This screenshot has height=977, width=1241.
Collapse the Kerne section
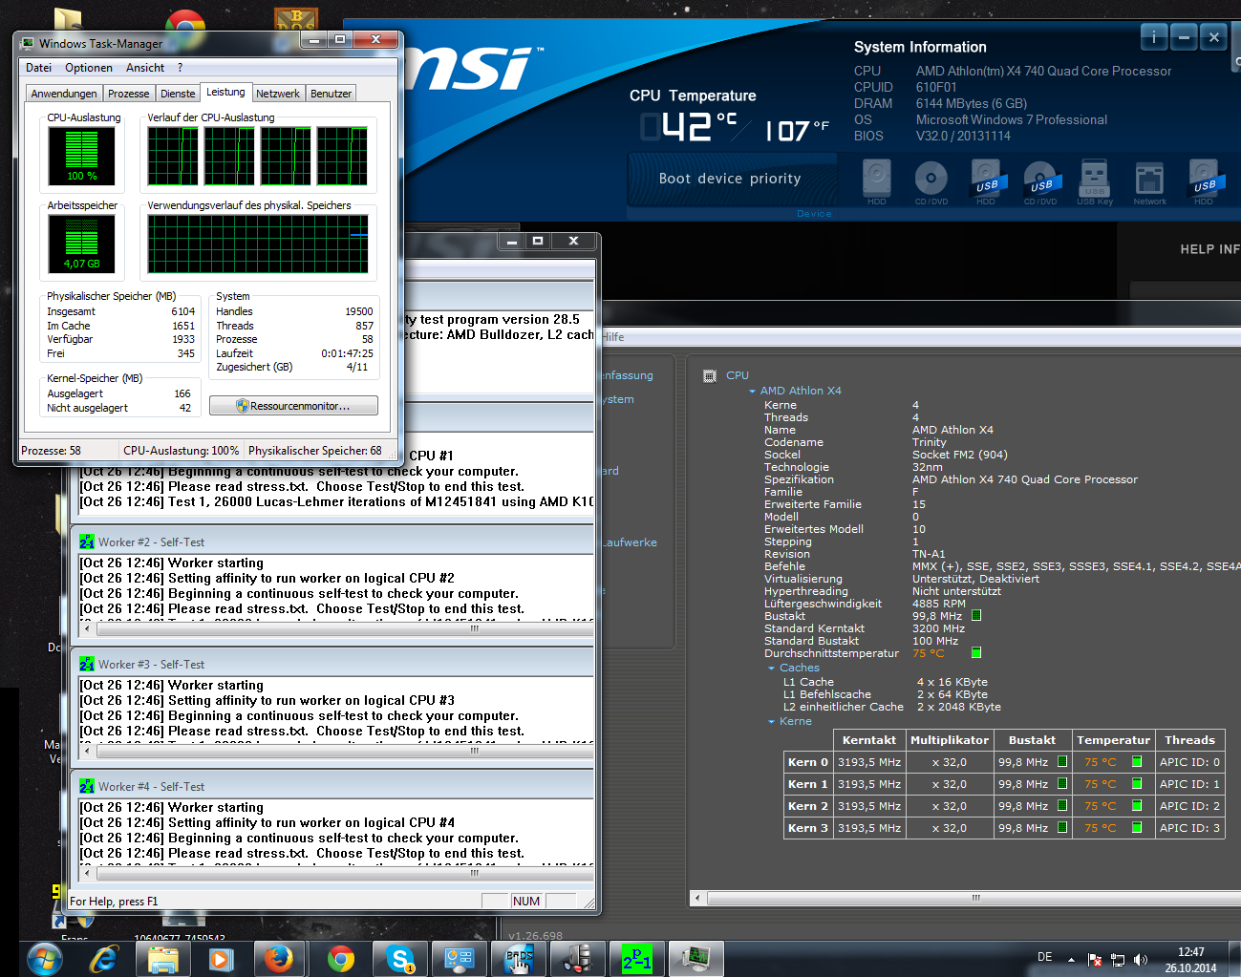(x=771, y=722)
